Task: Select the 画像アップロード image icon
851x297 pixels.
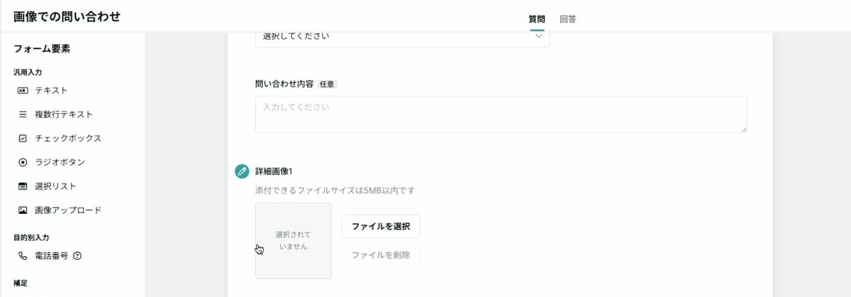Action: (23, 210)
